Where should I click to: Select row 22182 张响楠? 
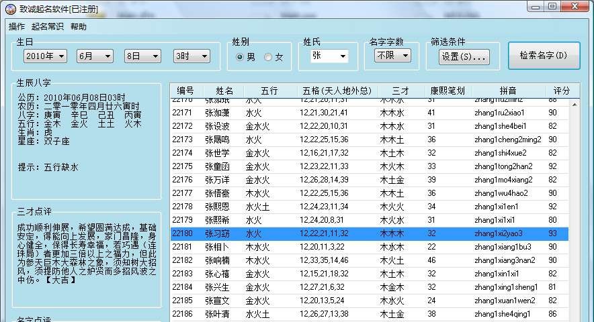(370, 260)
